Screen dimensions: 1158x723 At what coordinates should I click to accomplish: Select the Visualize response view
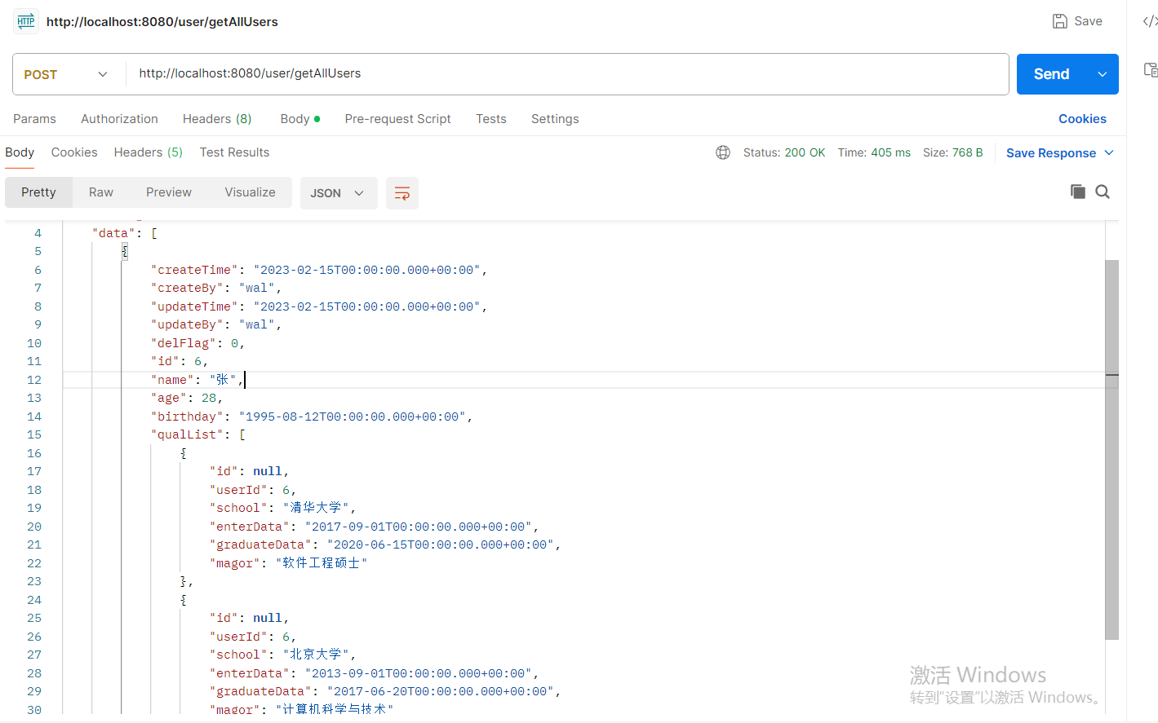click(250, 192)
